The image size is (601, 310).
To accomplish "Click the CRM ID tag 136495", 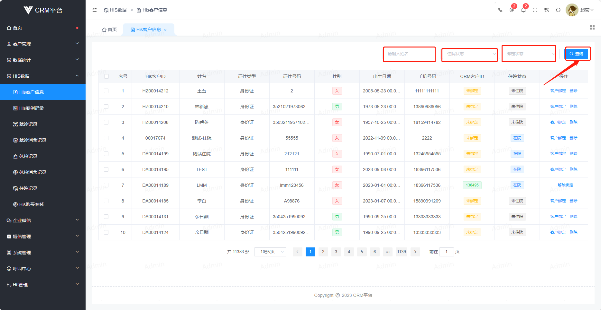I will [472, 185].
